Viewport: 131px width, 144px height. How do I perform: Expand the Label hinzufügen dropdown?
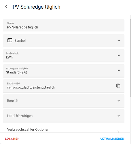point(119,116)
